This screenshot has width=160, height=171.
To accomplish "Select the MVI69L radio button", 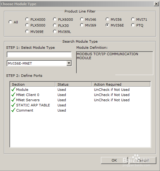I will coord(55,32).
